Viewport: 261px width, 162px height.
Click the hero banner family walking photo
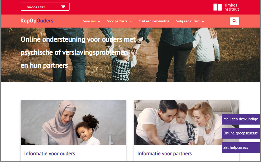point(131,55)
